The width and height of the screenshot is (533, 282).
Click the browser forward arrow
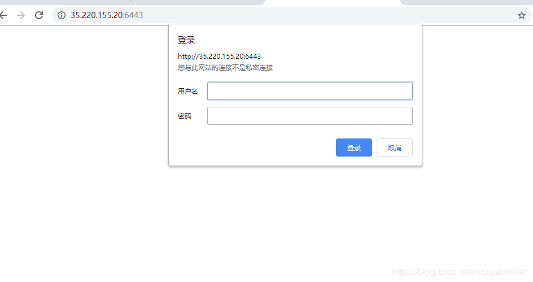(21, 15)
